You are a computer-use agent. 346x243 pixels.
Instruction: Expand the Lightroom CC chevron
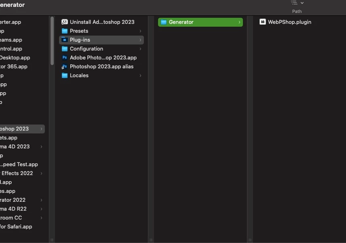click(41, 218)
